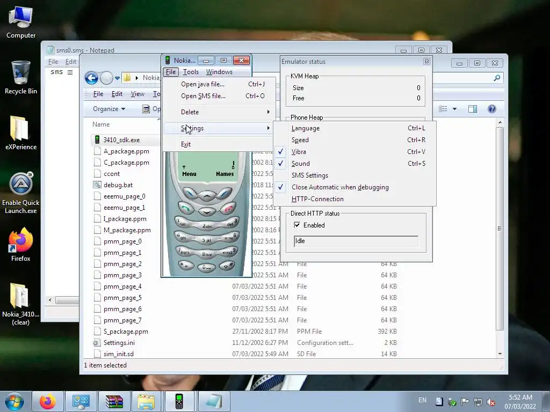Viewport: 550px width, 412px height.
Task: Select the S_package.ppm file
Action: coord(126,332)
